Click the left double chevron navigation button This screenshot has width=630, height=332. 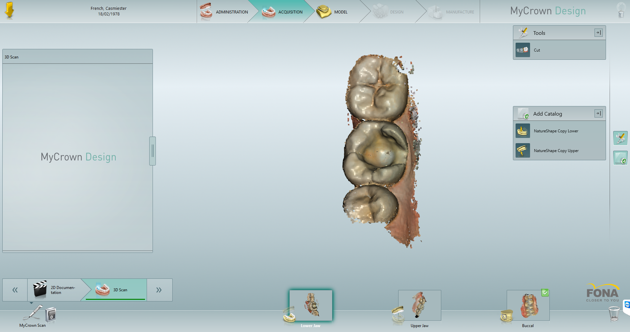(14, 290)
